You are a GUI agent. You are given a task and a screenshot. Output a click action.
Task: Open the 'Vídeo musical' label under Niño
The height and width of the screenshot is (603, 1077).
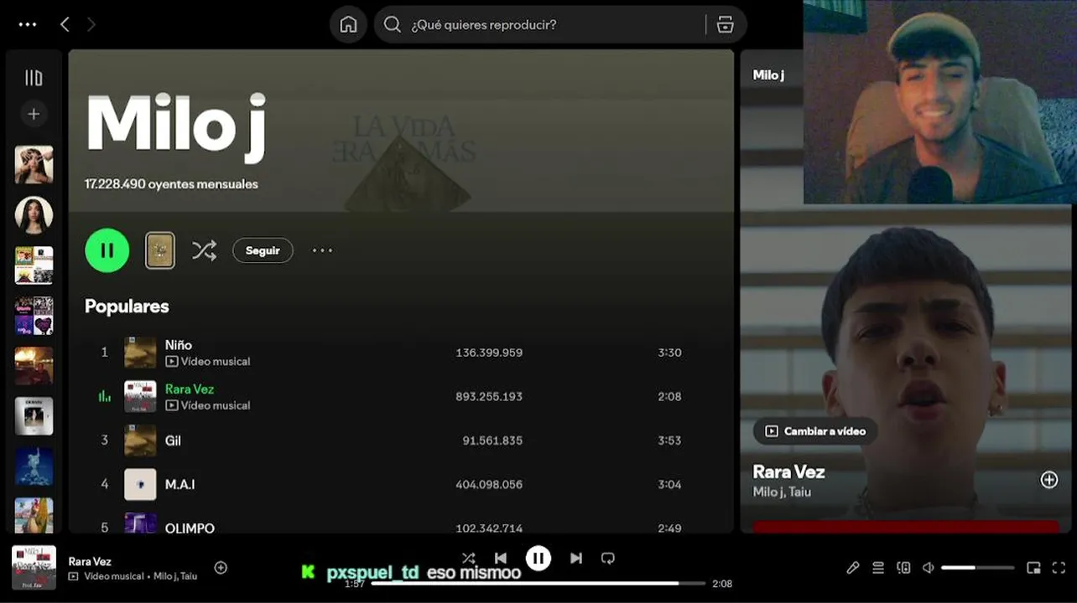[x=208, y=362]
